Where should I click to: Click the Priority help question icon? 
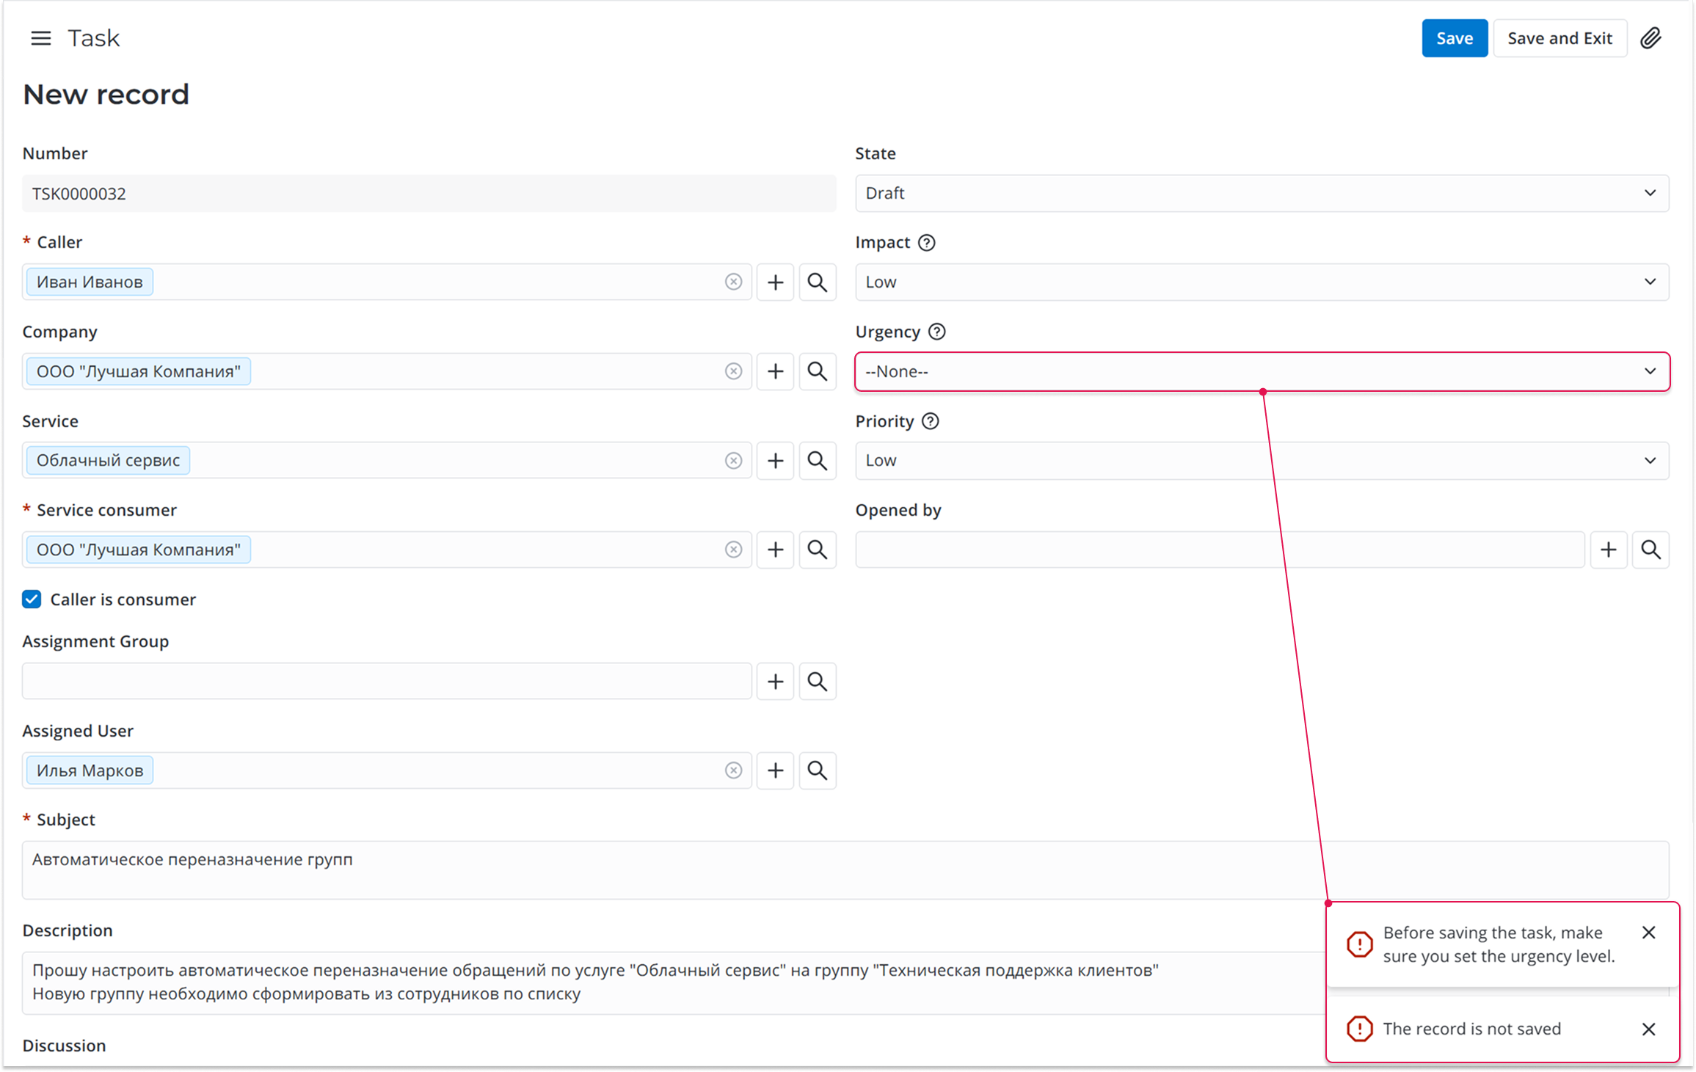[930, 421]
